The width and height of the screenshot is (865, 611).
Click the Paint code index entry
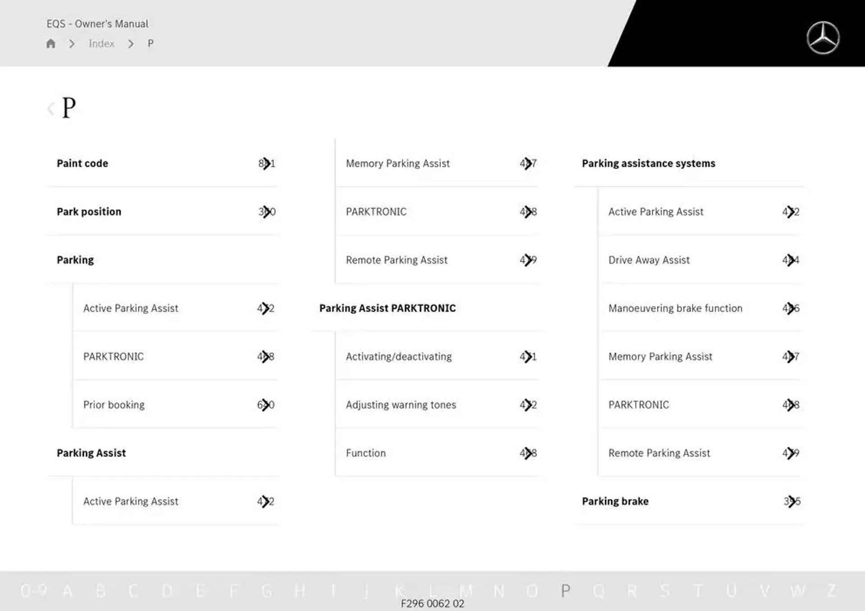pyautogui.click(x=82, y=163)
